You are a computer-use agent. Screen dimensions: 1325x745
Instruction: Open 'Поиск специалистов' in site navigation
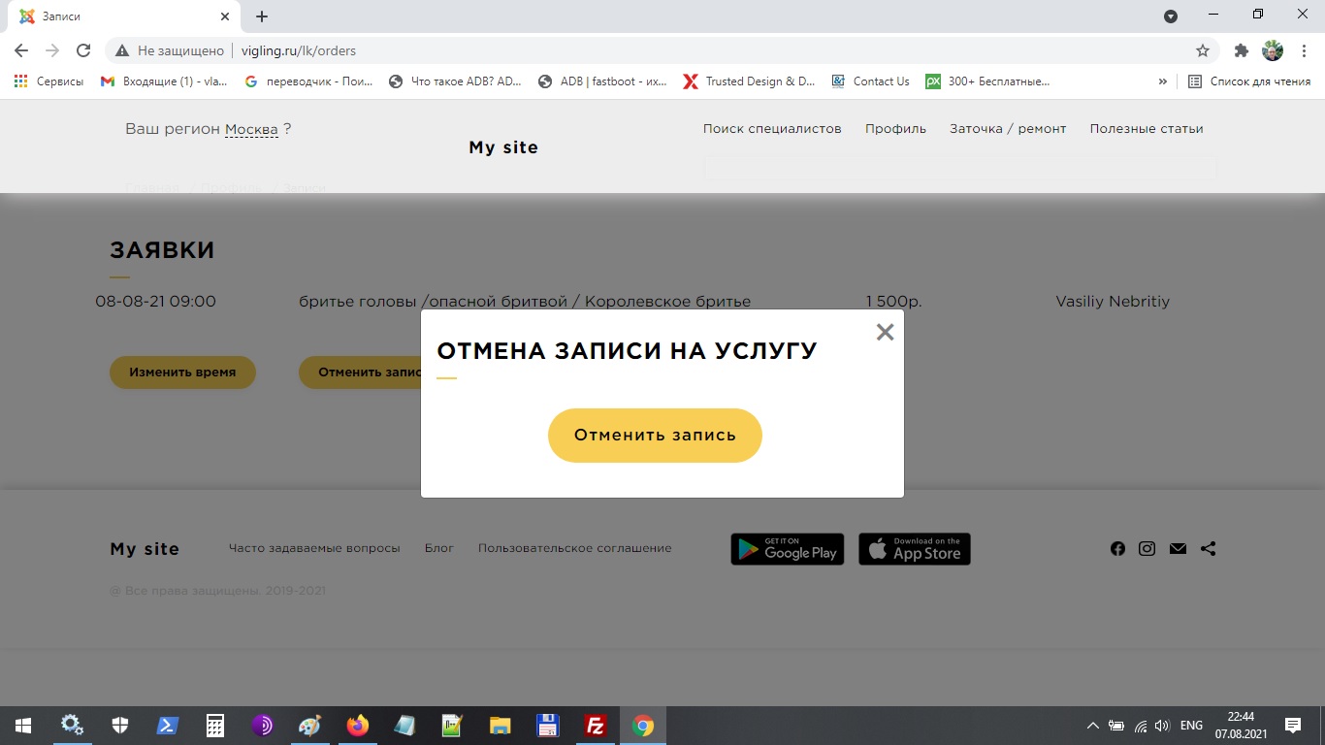tap(772, 128)
